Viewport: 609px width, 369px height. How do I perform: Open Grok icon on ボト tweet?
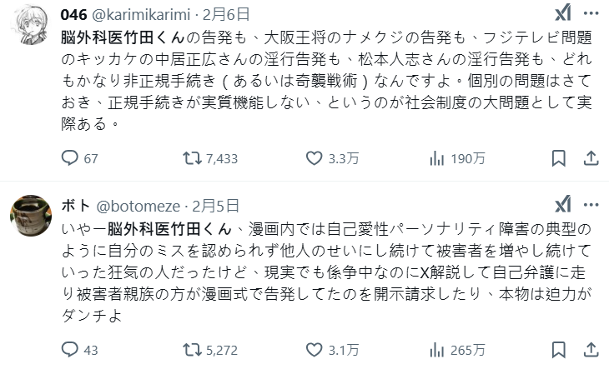[x=564, y=205]
